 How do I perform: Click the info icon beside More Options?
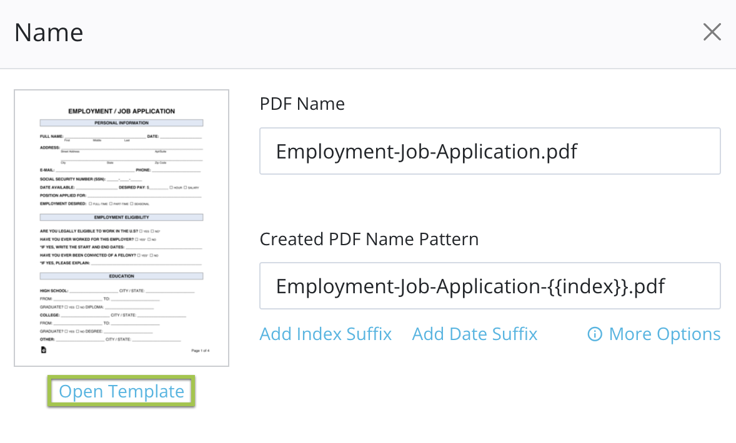click(x=595, y=334)
